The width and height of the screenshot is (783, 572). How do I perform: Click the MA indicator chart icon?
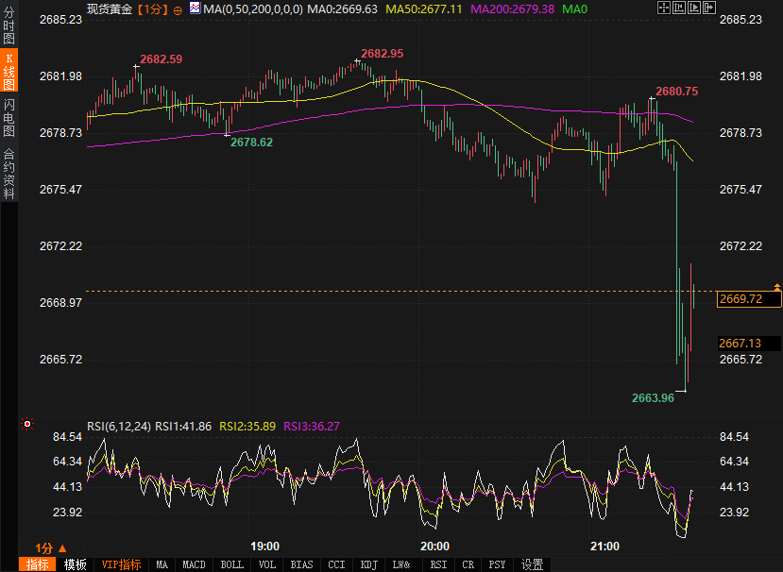195,8
